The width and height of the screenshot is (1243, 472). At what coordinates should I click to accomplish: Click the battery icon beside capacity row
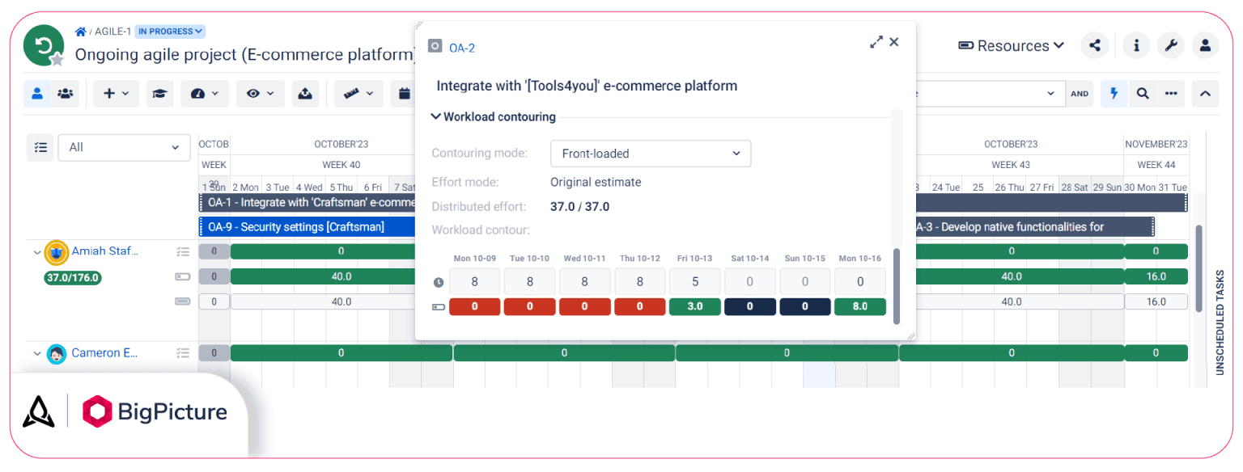(438, 307)
